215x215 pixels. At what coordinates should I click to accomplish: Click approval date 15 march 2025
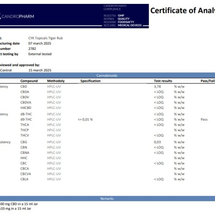(40, 70)
